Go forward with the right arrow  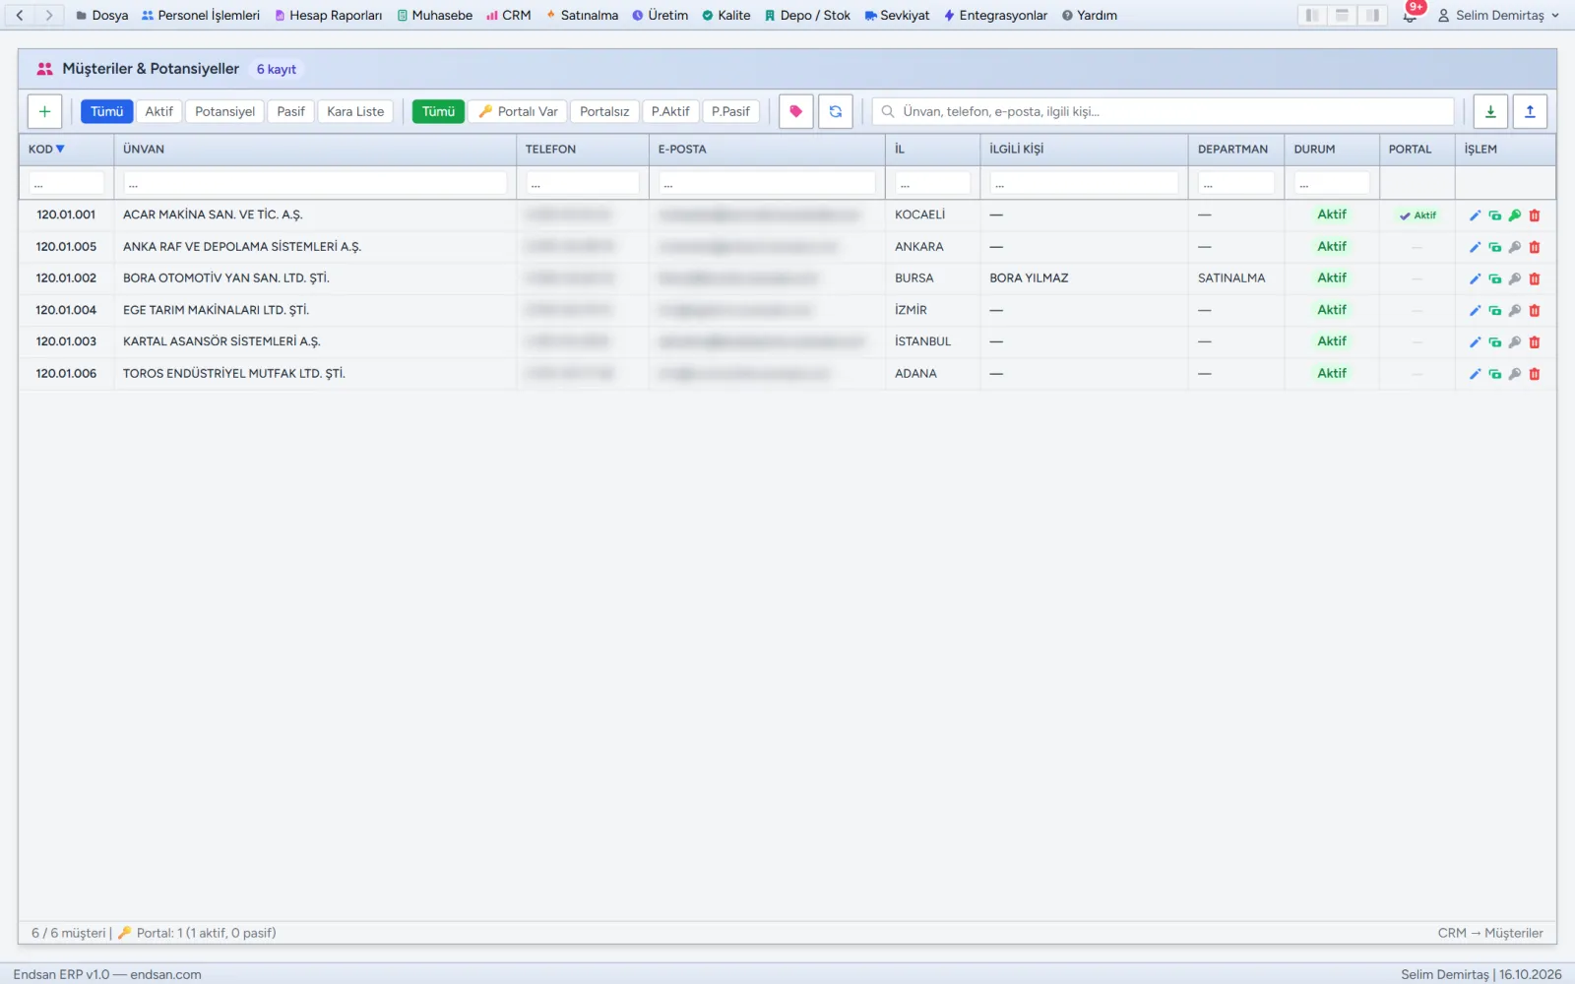(49, 15)
